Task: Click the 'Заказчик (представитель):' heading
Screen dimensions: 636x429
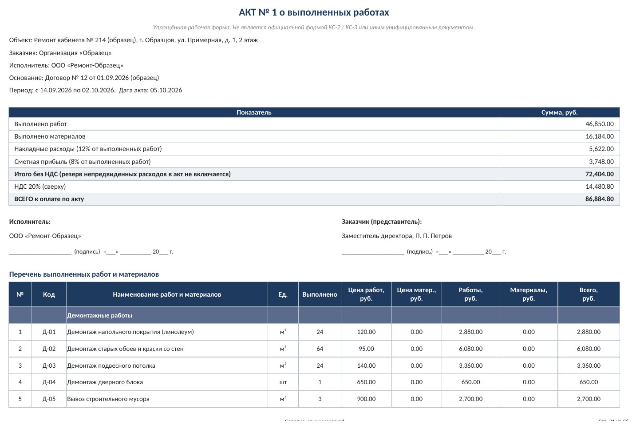Action: tap(382, 222)
